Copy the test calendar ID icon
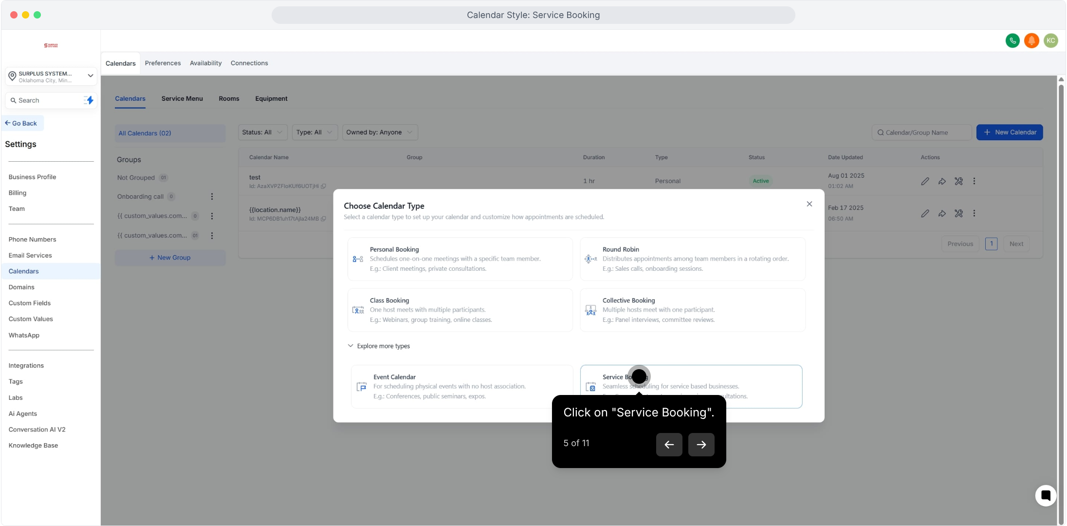This screenshot has width=1067, height=526. [x=324, y=186]
